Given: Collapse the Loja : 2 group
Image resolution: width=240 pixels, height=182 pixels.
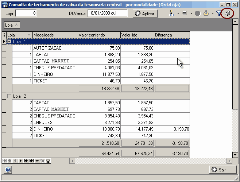Looking at the screenshot, I should [x=9, y=96].
